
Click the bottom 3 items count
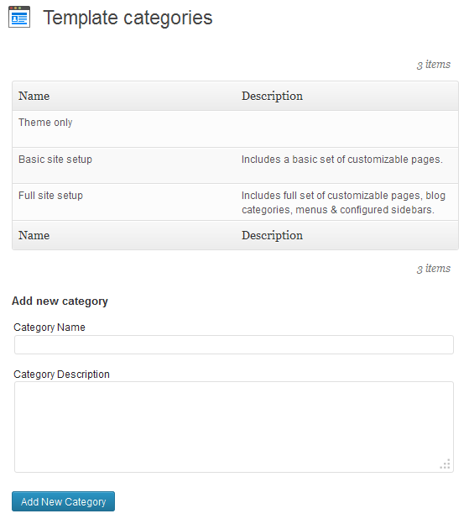tap(433, 269)
